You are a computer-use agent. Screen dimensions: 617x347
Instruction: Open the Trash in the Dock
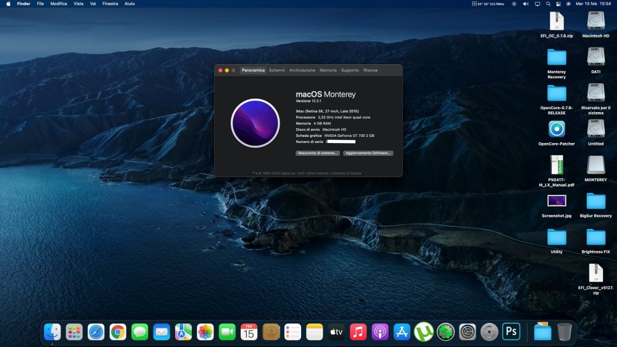[565, 332]
